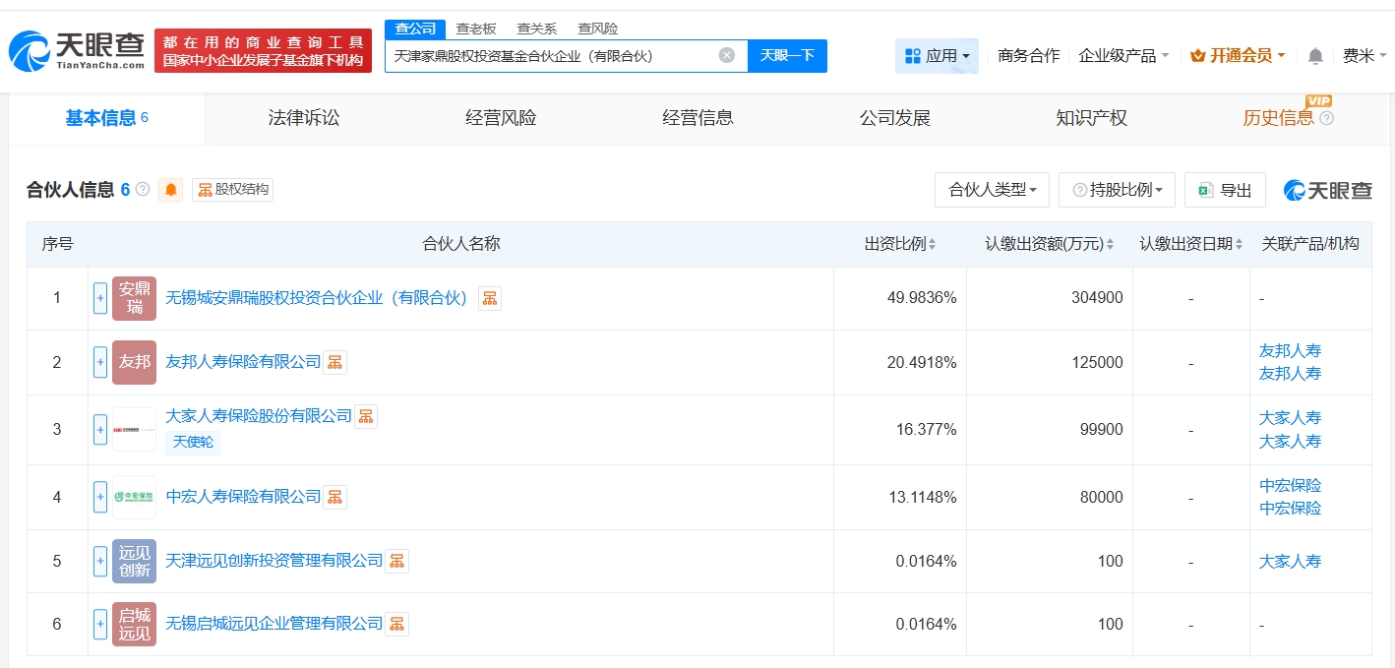
Task: Expand row 5 天津远见创新 details
Action: tap(100, 561)
